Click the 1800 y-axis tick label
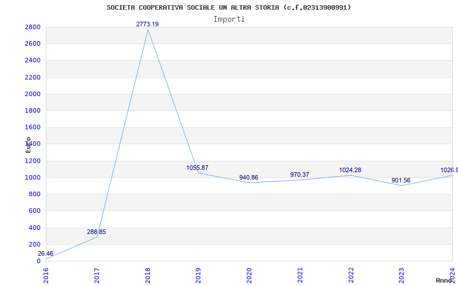 point(33,110)
